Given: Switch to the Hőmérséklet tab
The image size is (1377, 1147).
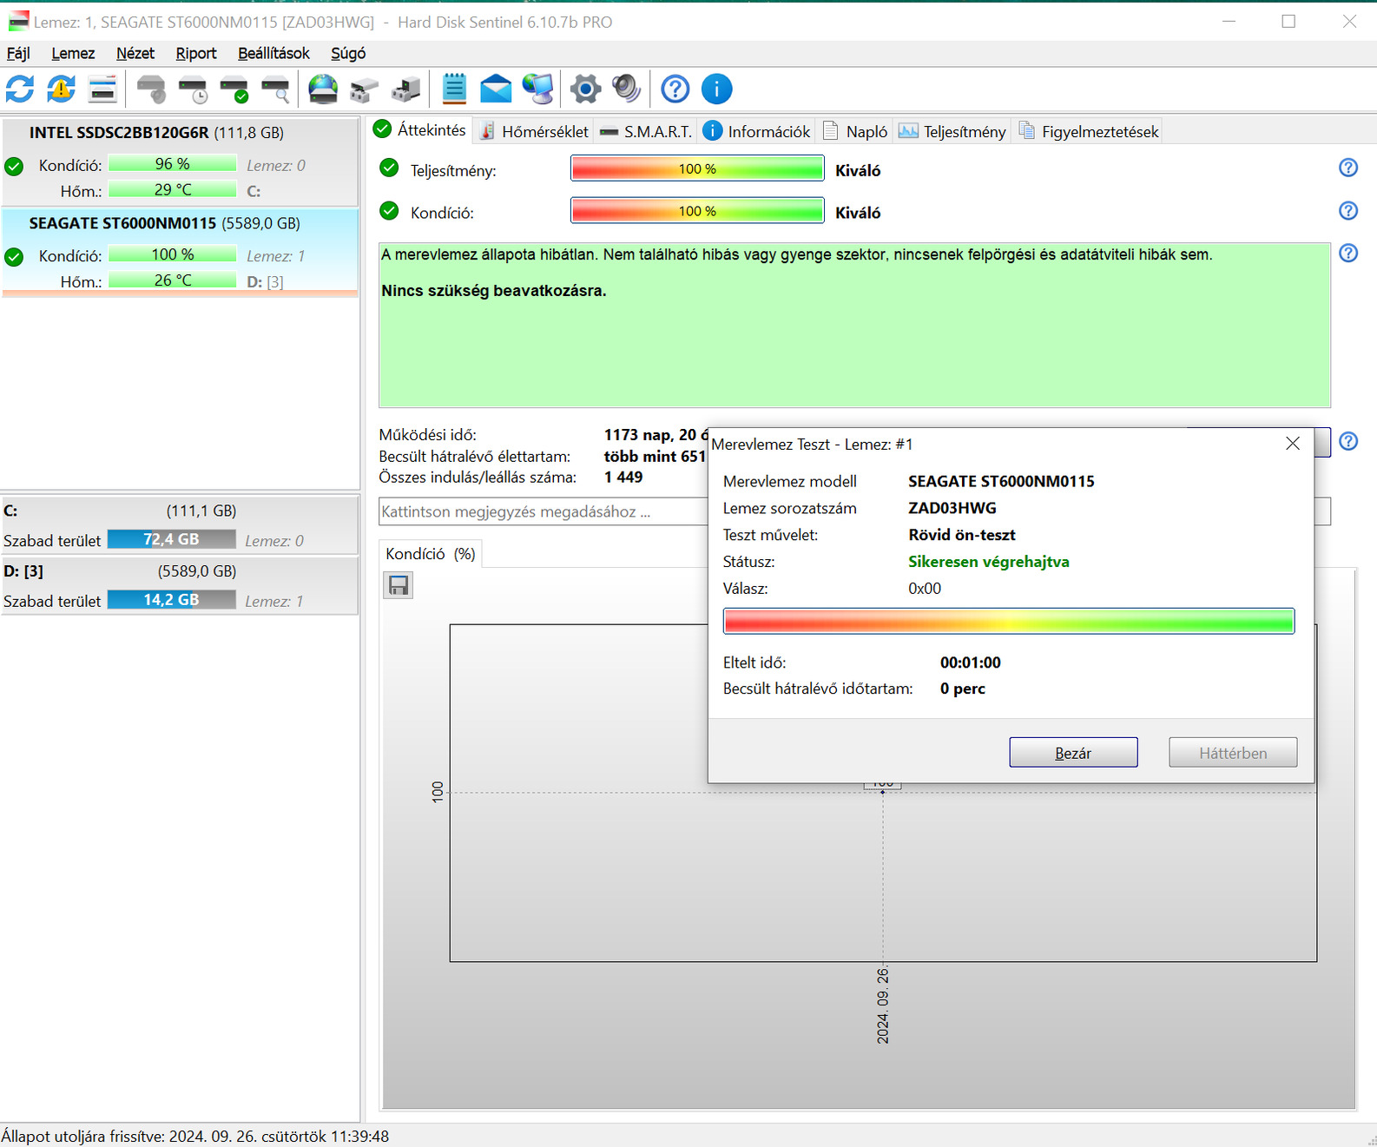Looking at the screenshot, I should coord(533,131).
